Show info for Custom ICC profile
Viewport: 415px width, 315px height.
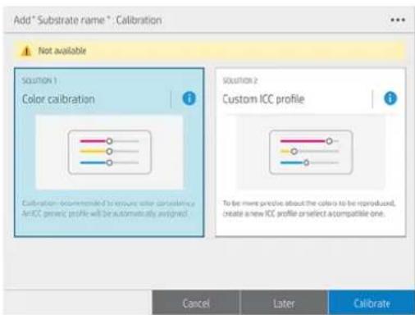pyautogui.click(x=390, y=98)
